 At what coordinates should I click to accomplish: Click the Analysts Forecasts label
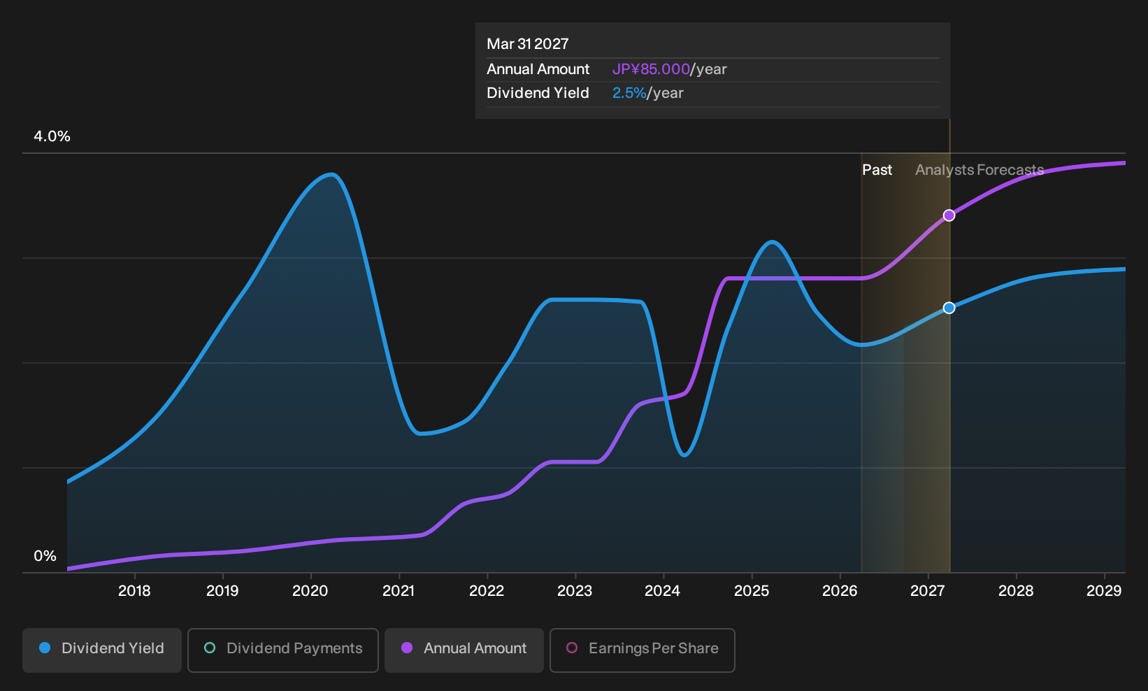(980, 170)
